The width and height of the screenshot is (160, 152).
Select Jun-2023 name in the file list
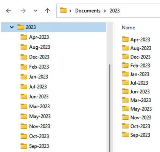140,92
